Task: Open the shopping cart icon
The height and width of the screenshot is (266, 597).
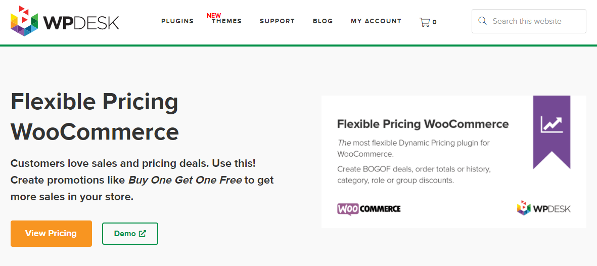Action: click(424, 22)
